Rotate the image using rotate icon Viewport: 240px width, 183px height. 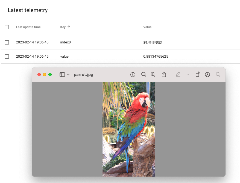198,75
